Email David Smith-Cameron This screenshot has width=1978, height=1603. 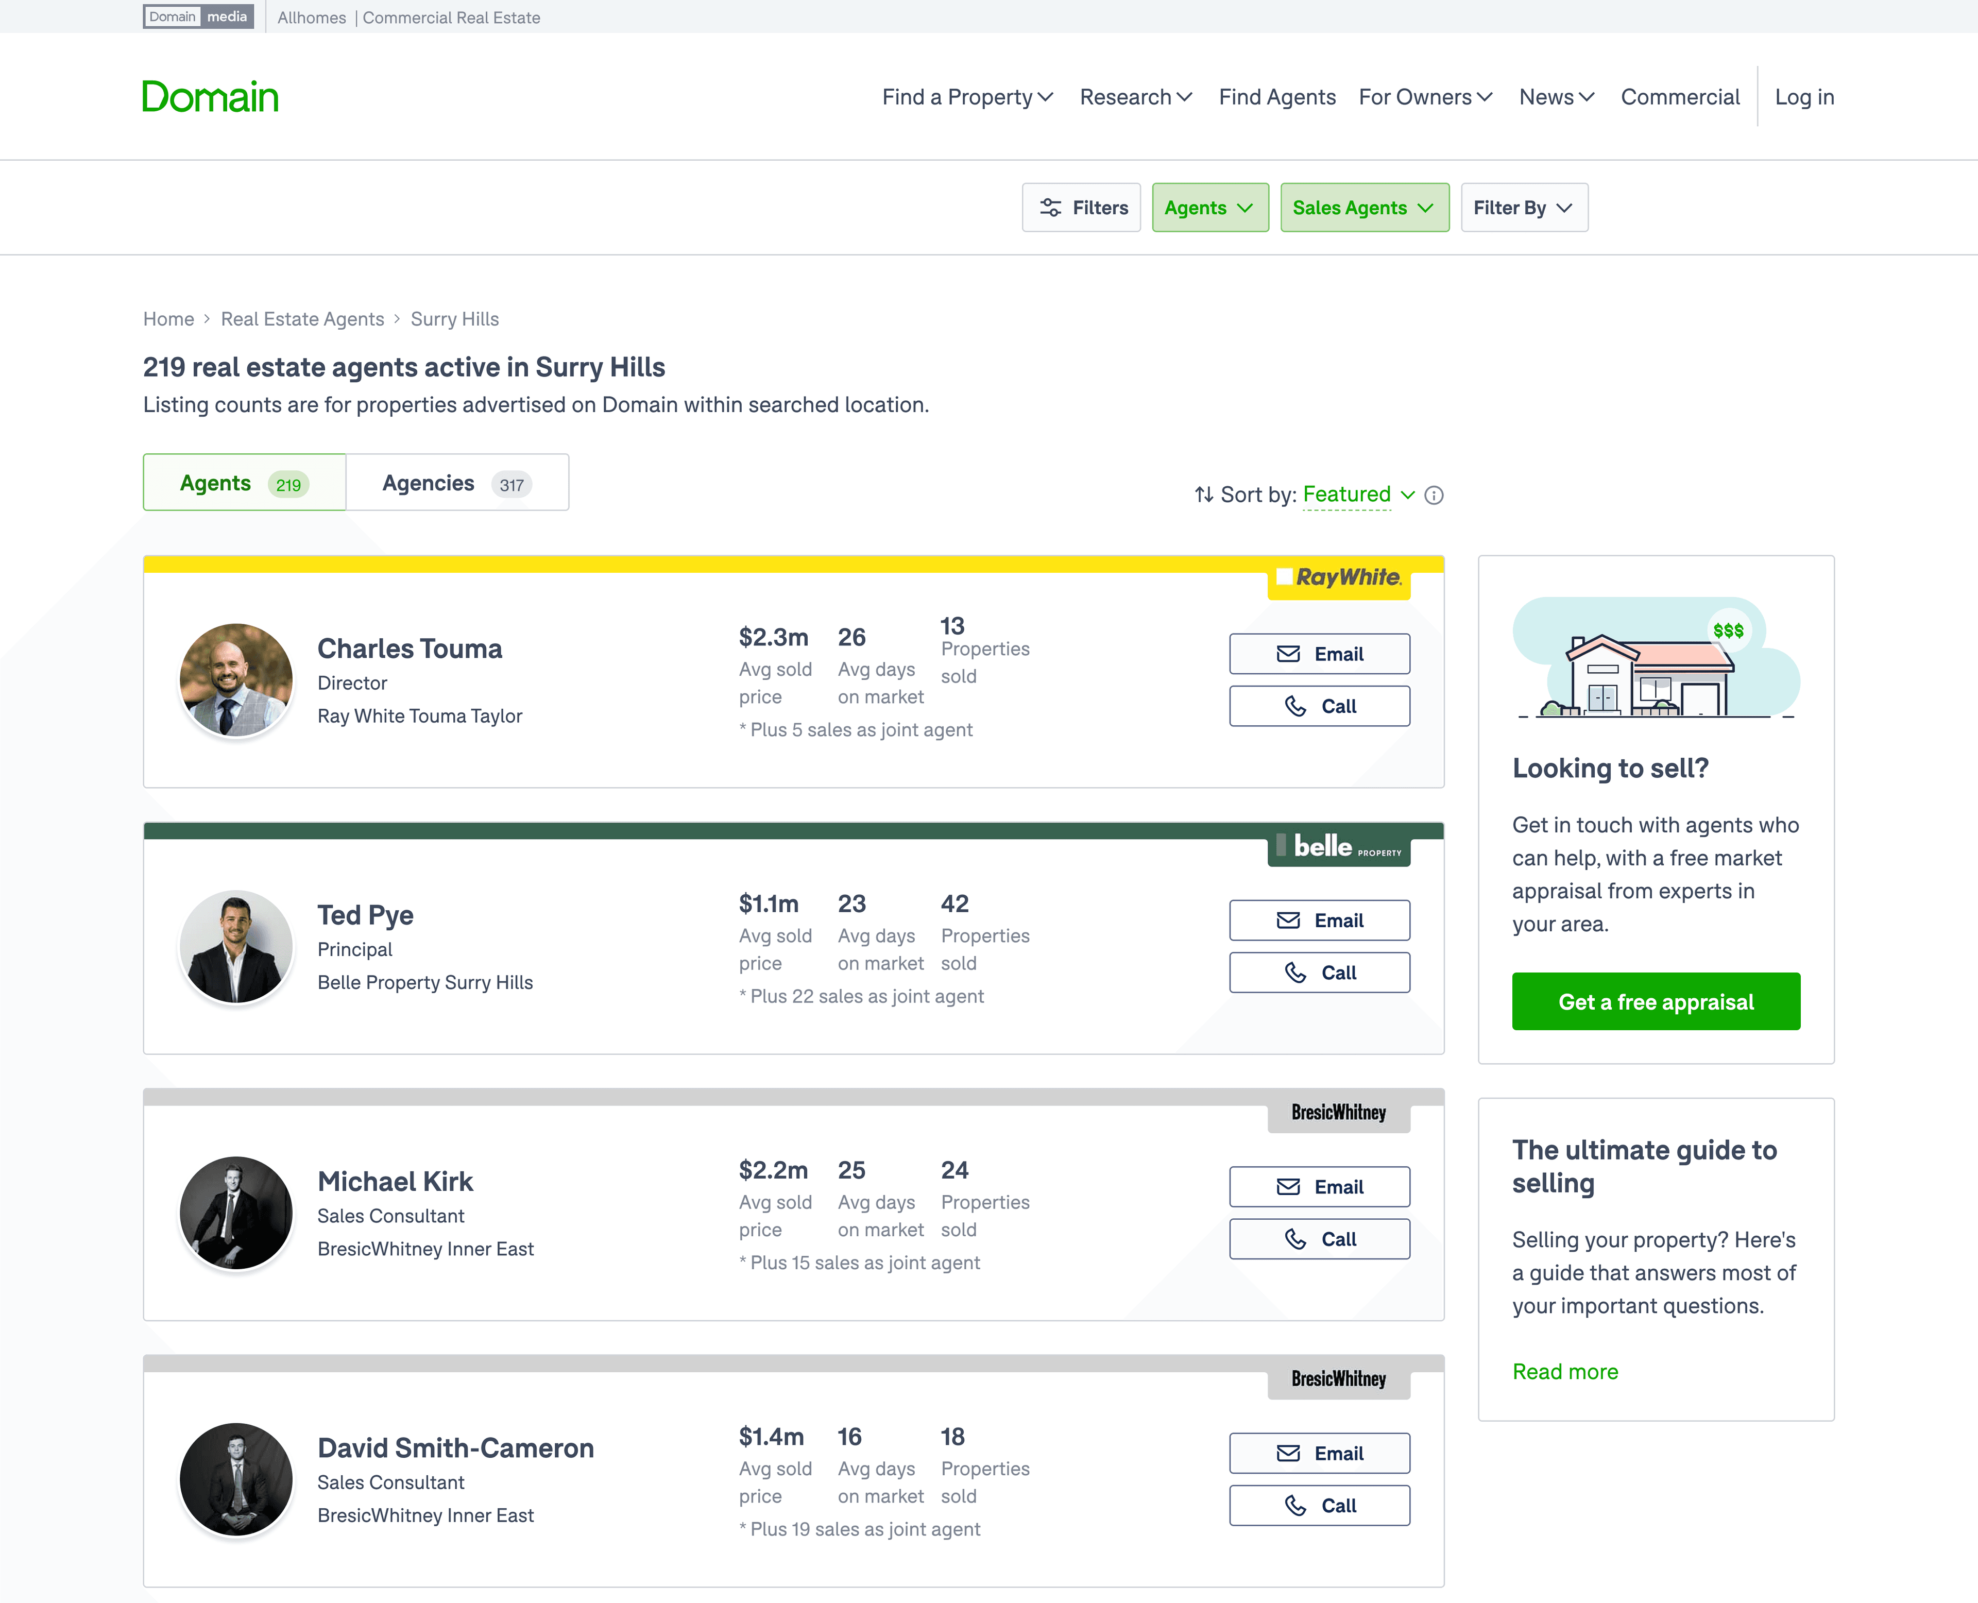click(x=1320, y=1454)
